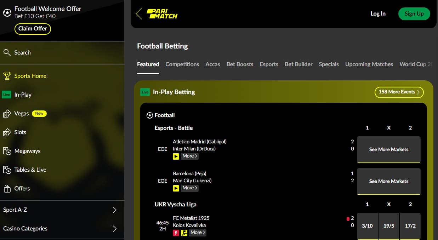Open the Offers gift icon
The height and width of the screenshot is (240, 438).
7,189
